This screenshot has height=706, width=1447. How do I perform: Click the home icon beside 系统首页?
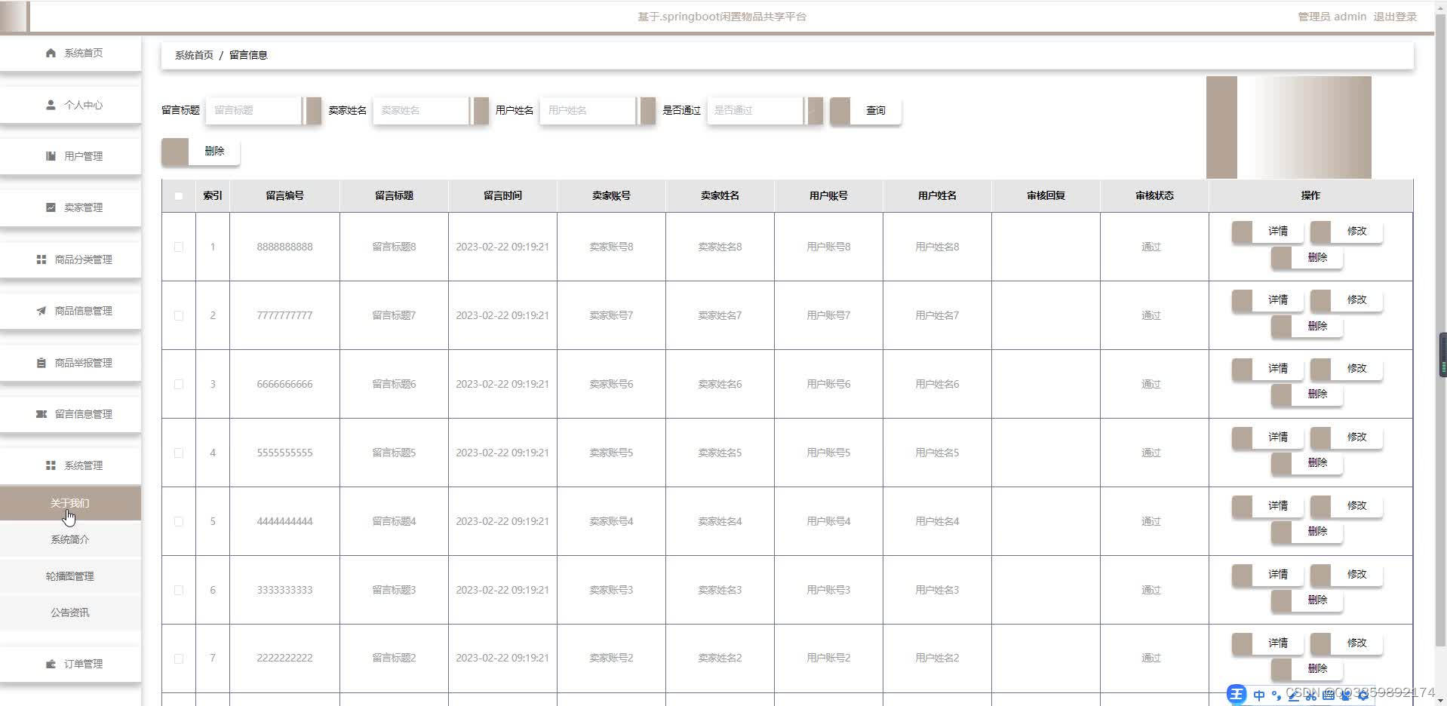click(51, 53)
